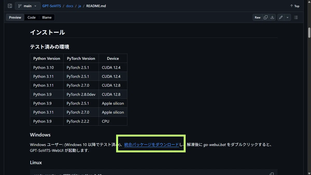This screenshot has height=175, width=311.
Task: Switch to the Code tab
Action: tap(32, 17)
